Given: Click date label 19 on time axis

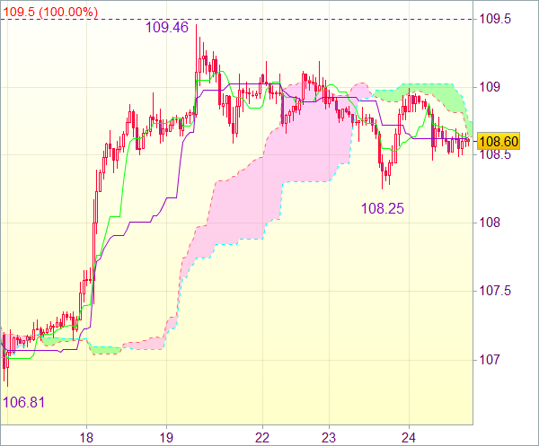Looking at the screenshot, I should (x=167, y=438).
